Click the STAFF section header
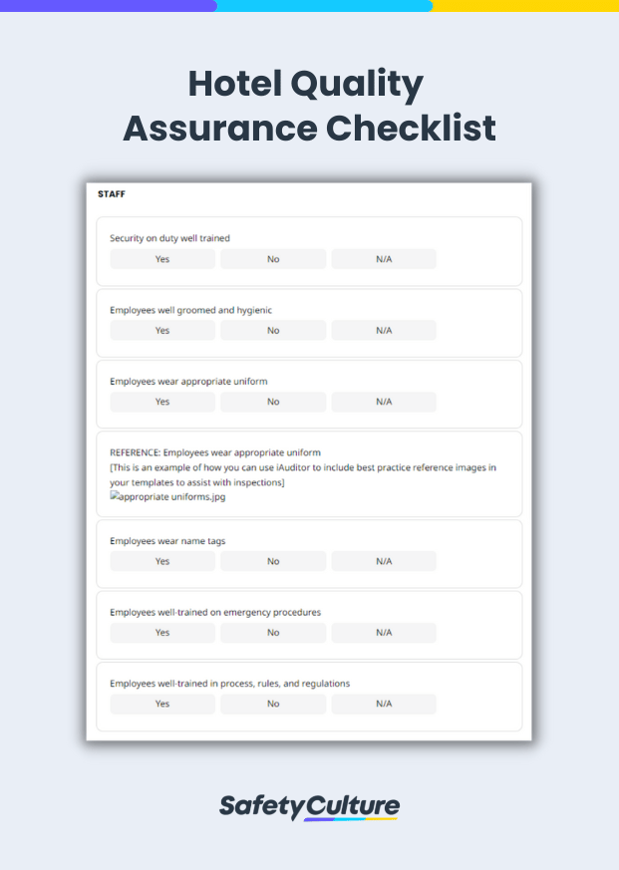This screenshot has height=870, width=619. tap(112, 194)
